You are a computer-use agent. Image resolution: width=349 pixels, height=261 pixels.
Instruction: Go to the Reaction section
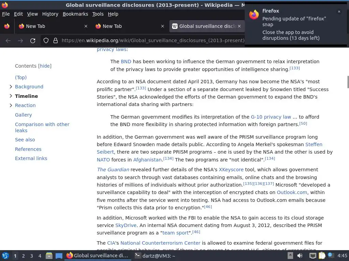point(25,105)
